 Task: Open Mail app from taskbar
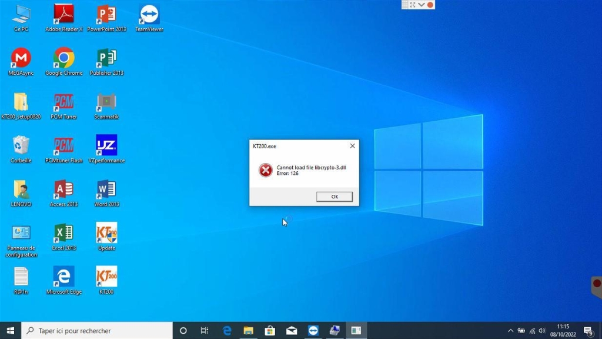(x=292, y=331)
